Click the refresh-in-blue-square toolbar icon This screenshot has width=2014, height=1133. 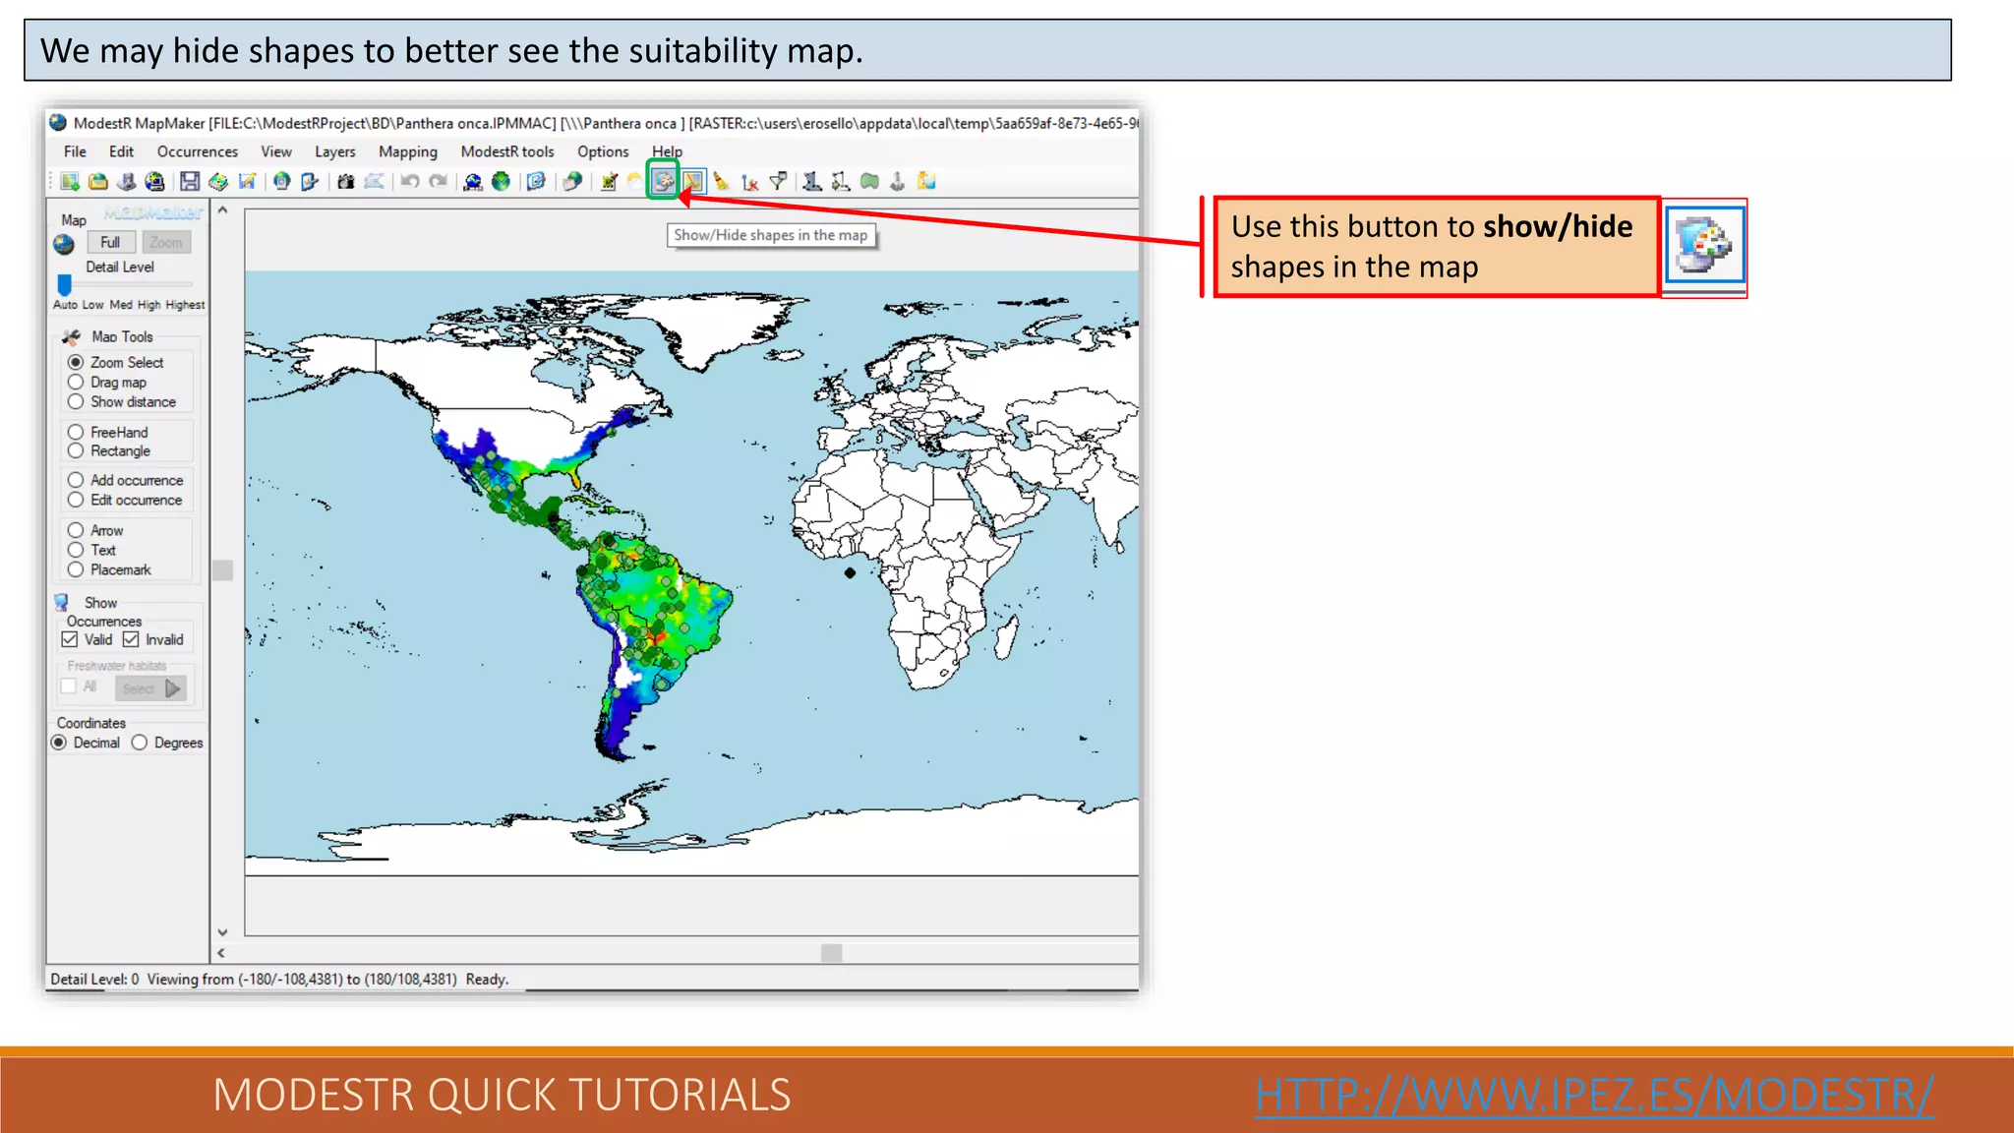tap(536, 181)
